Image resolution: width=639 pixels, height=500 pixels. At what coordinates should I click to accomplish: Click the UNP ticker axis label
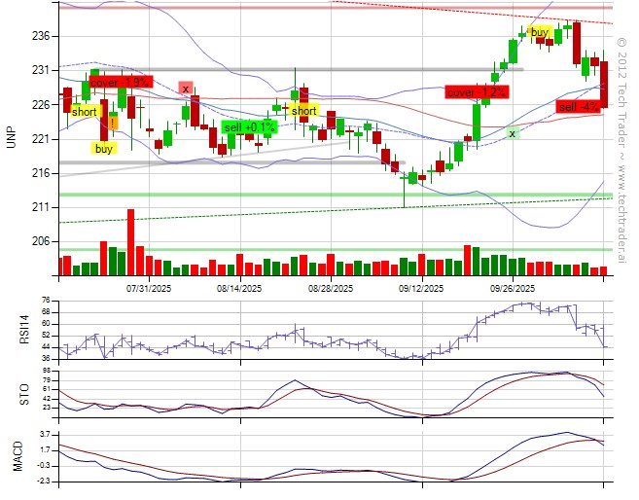pos(11,135)
